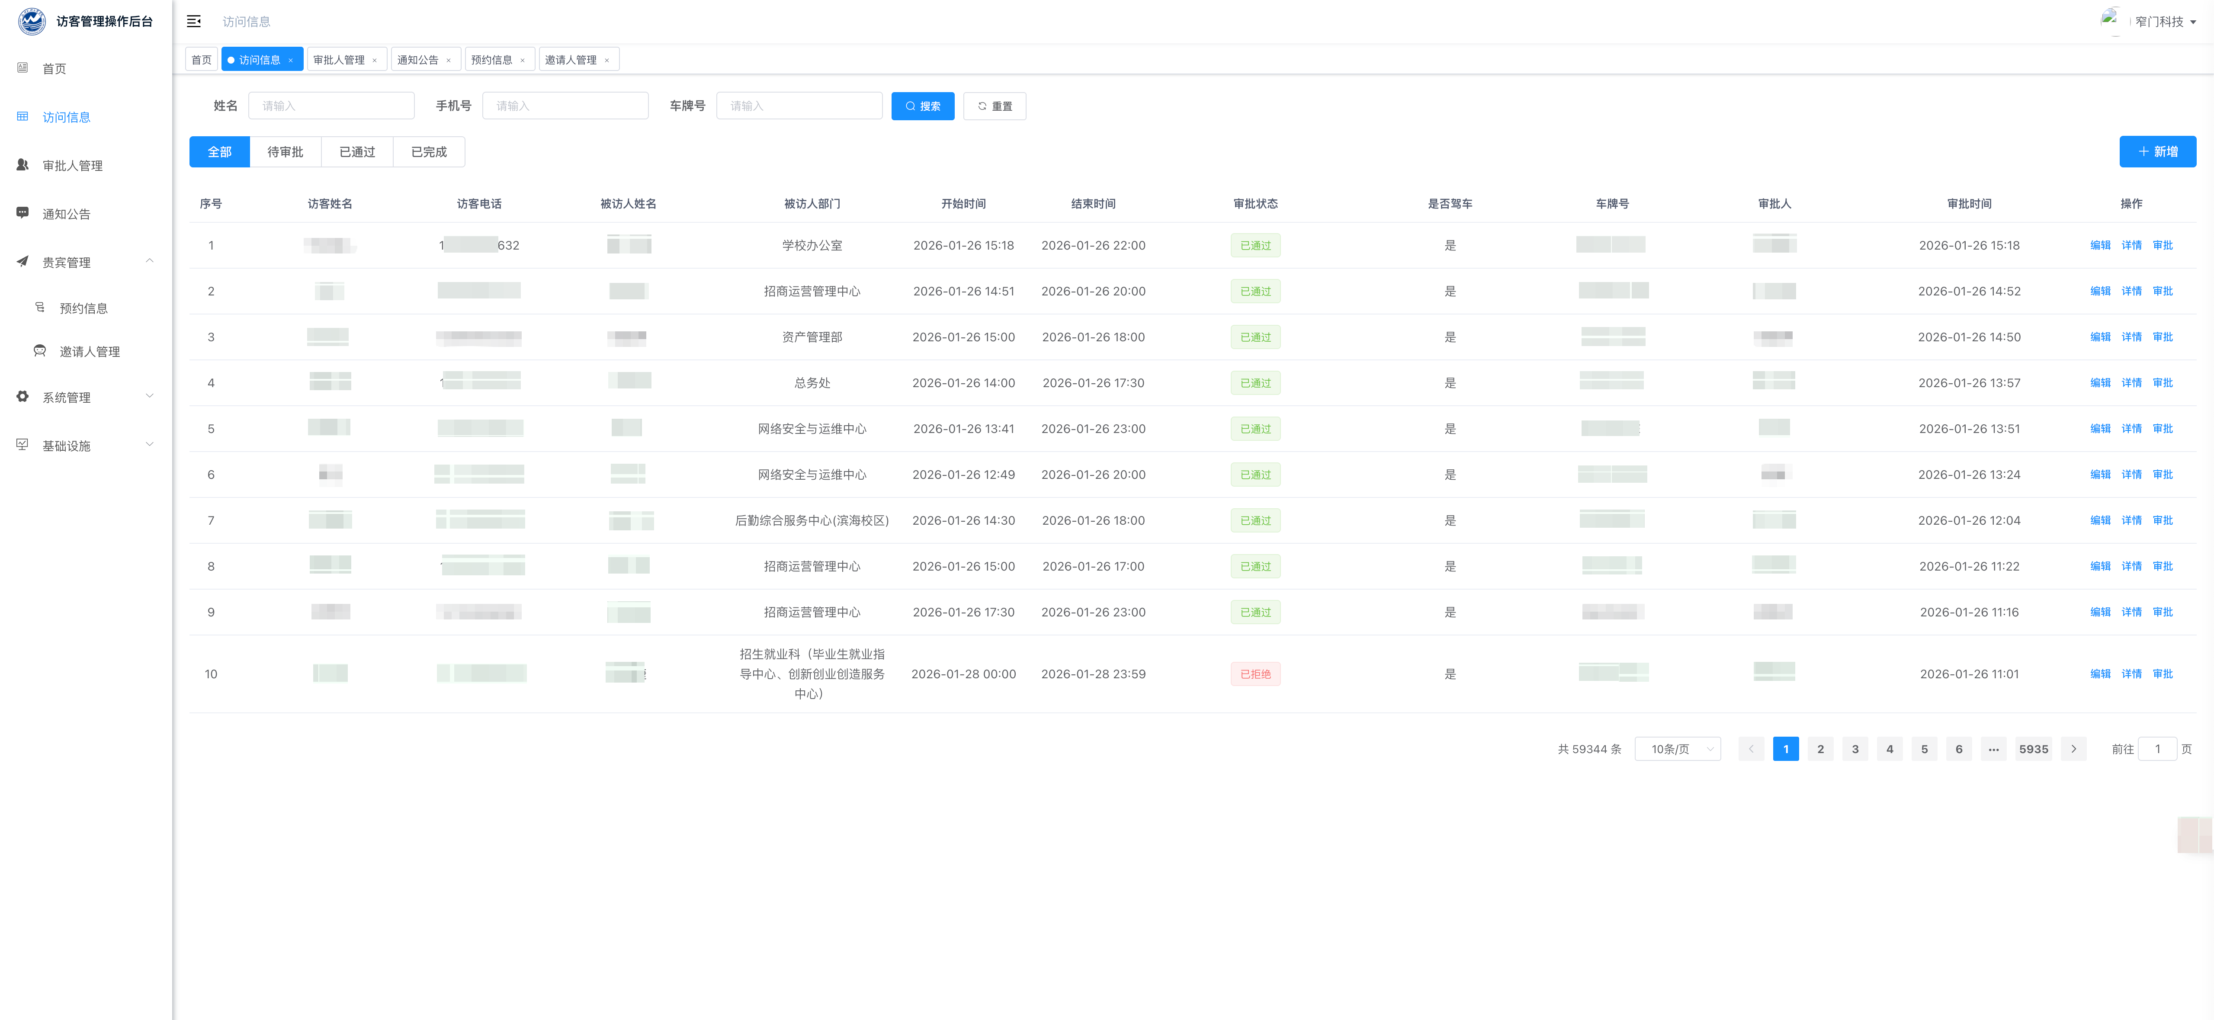The width and height of the screenshot is (2214, 1020).
Task: Switch filter to 已完成
Action: coord(428,152)
